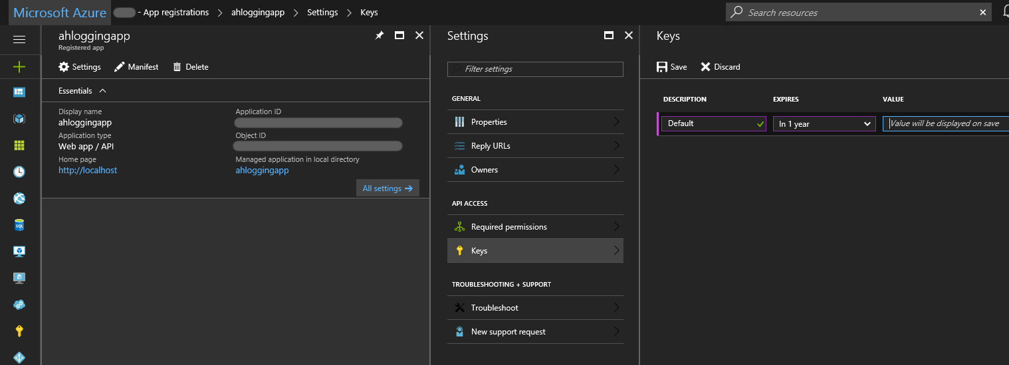Click the DESCRIPTION column header

685,100
